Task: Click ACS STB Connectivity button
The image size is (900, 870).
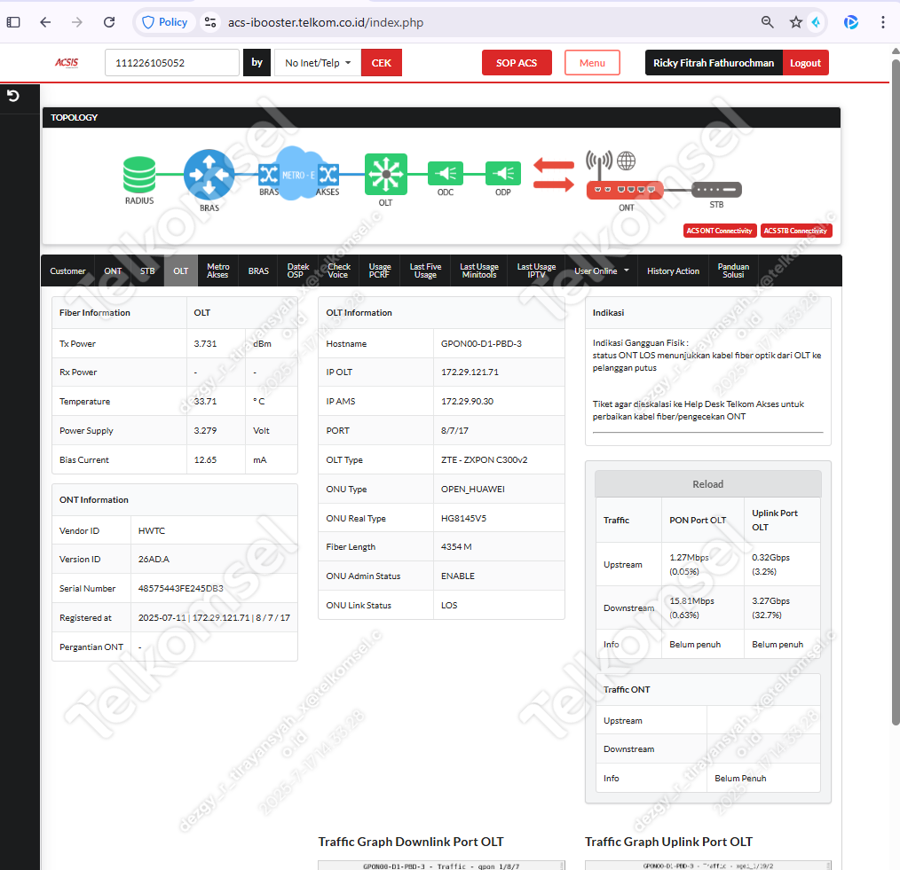Action: pyautogui.click(x=795, y=231)
